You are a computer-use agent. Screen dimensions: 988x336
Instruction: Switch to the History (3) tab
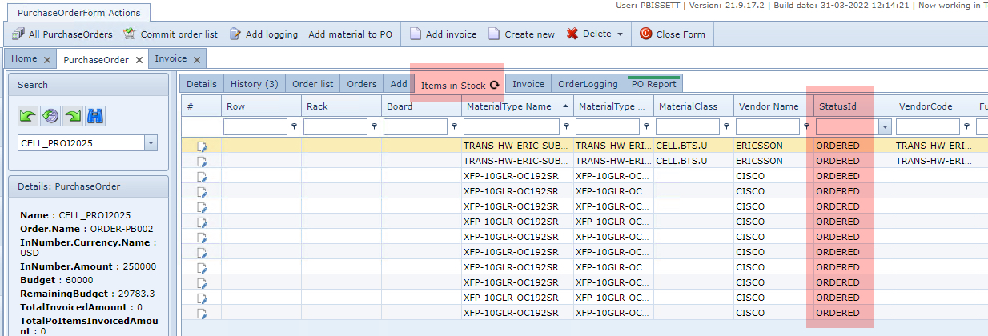(x=254, y=84)
